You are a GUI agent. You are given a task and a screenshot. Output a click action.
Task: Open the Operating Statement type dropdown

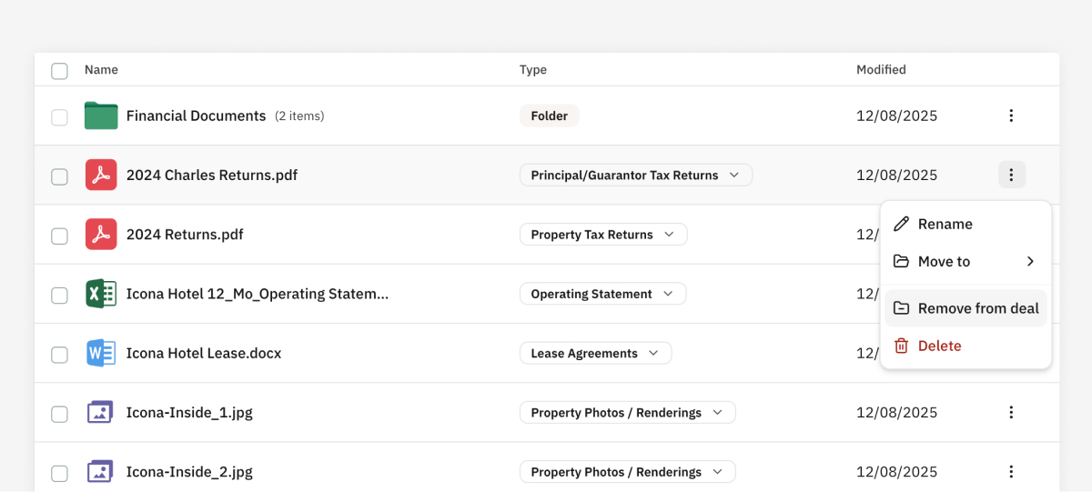[x=602, y=294]
